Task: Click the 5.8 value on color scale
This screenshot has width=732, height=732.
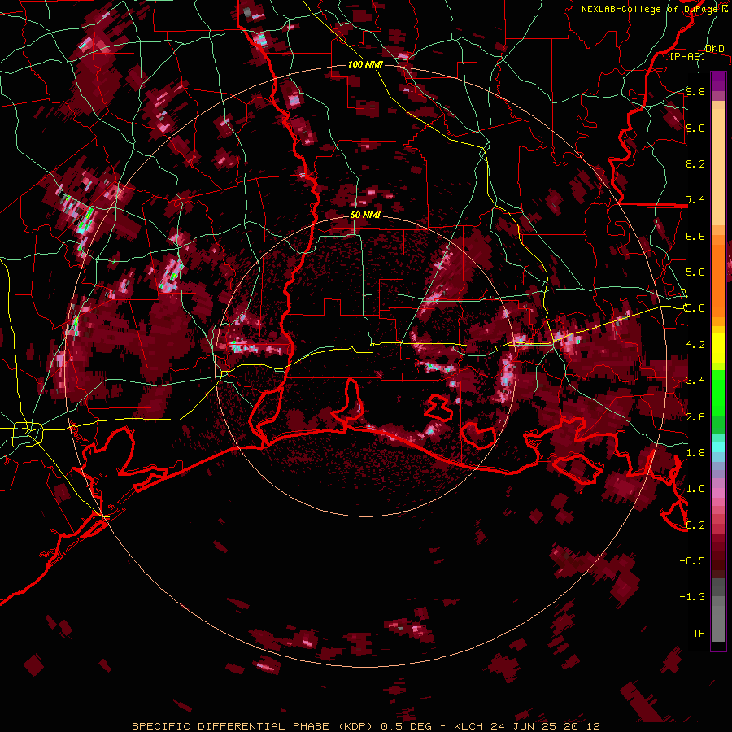Action: (x=695, y=272)
